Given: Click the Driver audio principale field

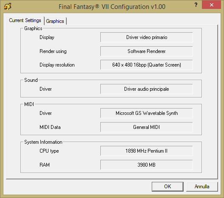Looking at the screenshot, I should pyautogui.click(x=146, y=89).
